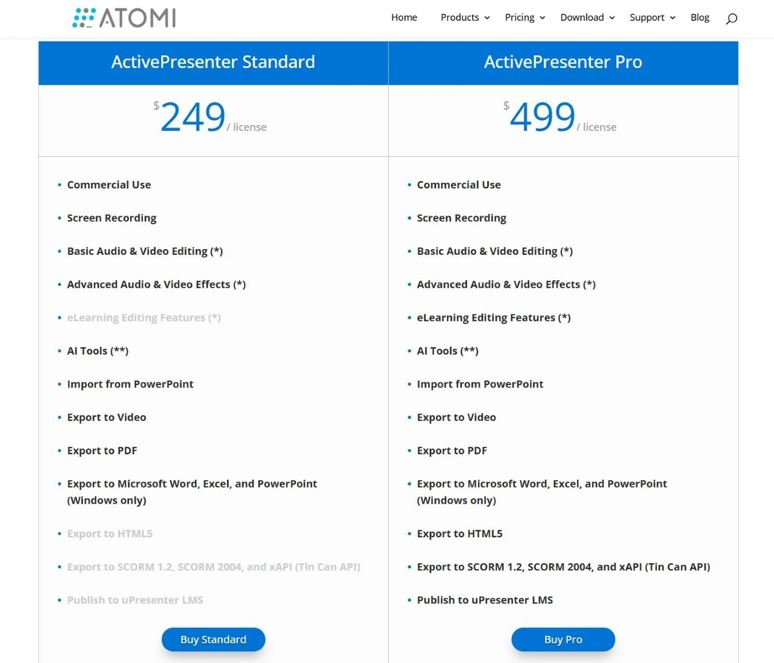The height and width of the screenshot is (663, 774).
Task: Click the ActivePresenter Standard header
Action: pos(213,62)
